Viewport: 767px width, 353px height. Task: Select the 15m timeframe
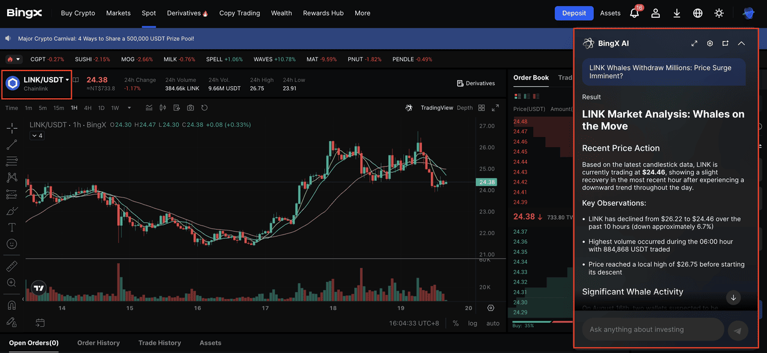59,108
